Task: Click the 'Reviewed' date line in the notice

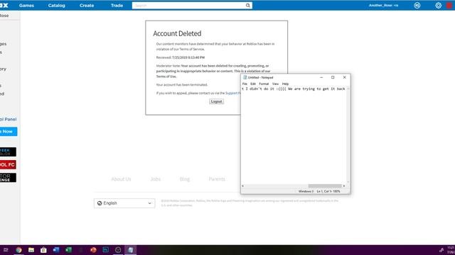Action: pyautogui.click(x=181, y=57)
